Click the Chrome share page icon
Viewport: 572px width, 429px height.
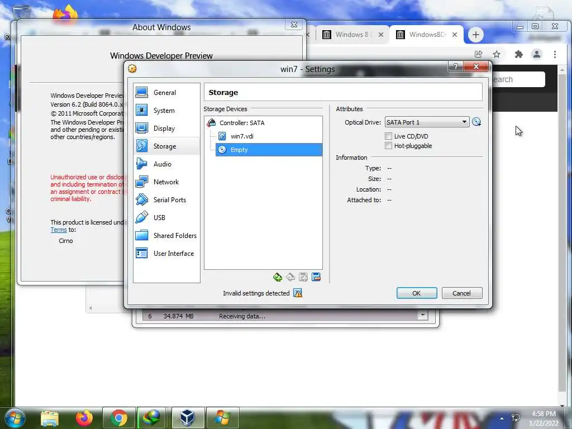coord(478,54)
